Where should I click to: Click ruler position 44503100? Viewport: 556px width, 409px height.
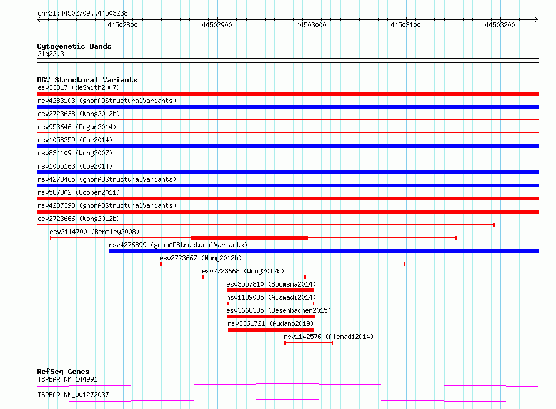(405, 25)
